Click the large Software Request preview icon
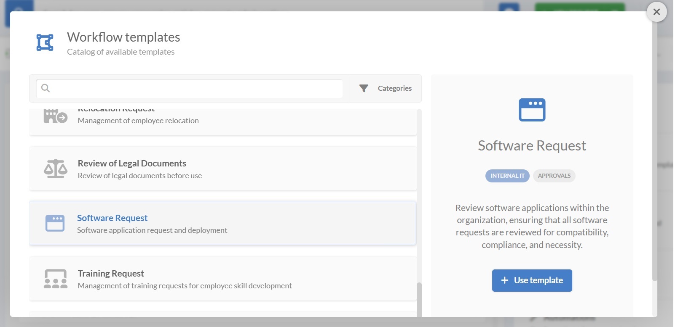This screenshot has width=675, height=327. click(x=532, y=110)
